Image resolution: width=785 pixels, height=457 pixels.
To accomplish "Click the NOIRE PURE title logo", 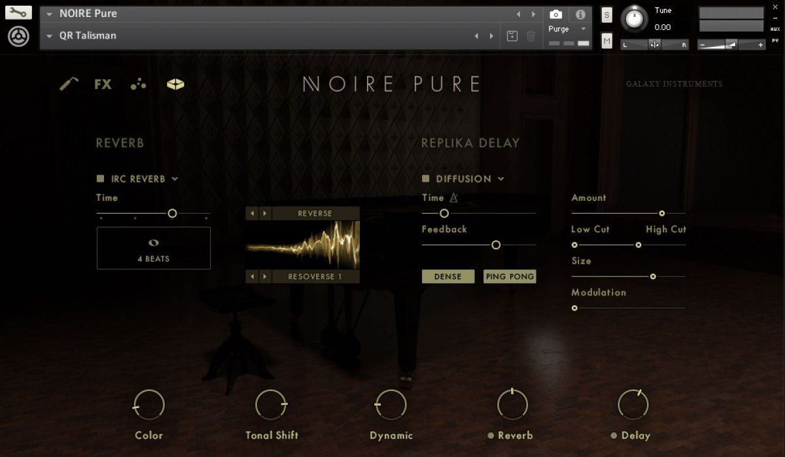I will pos(392,84).
